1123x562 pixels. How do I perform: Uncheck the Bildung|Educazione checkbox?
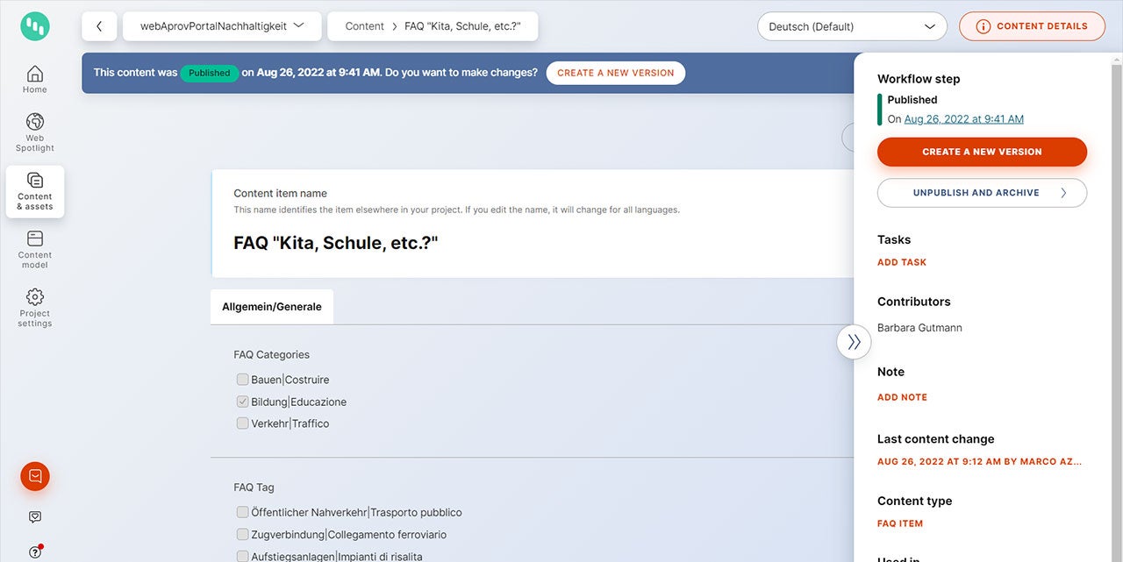click(x=242, y=402)
